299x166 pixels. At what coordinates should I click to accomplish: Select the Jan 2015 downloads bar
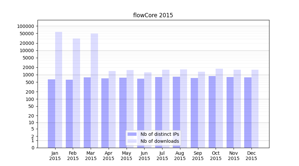[58, 90]
